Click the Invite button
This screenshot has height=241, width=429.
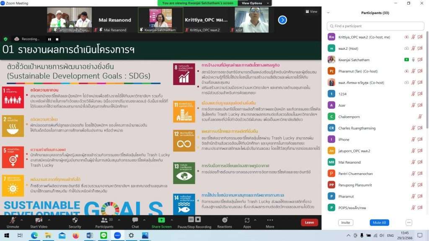[346, 223]
